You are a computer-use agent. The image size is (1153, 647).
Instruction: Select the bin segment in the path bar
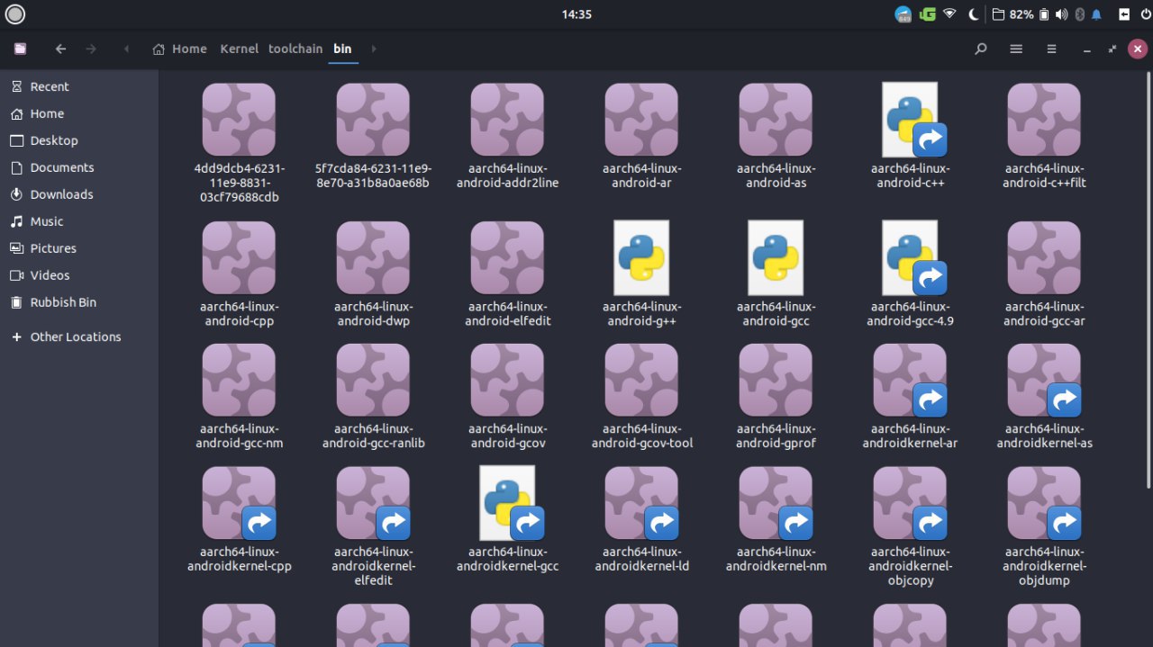tap(342, 49)
